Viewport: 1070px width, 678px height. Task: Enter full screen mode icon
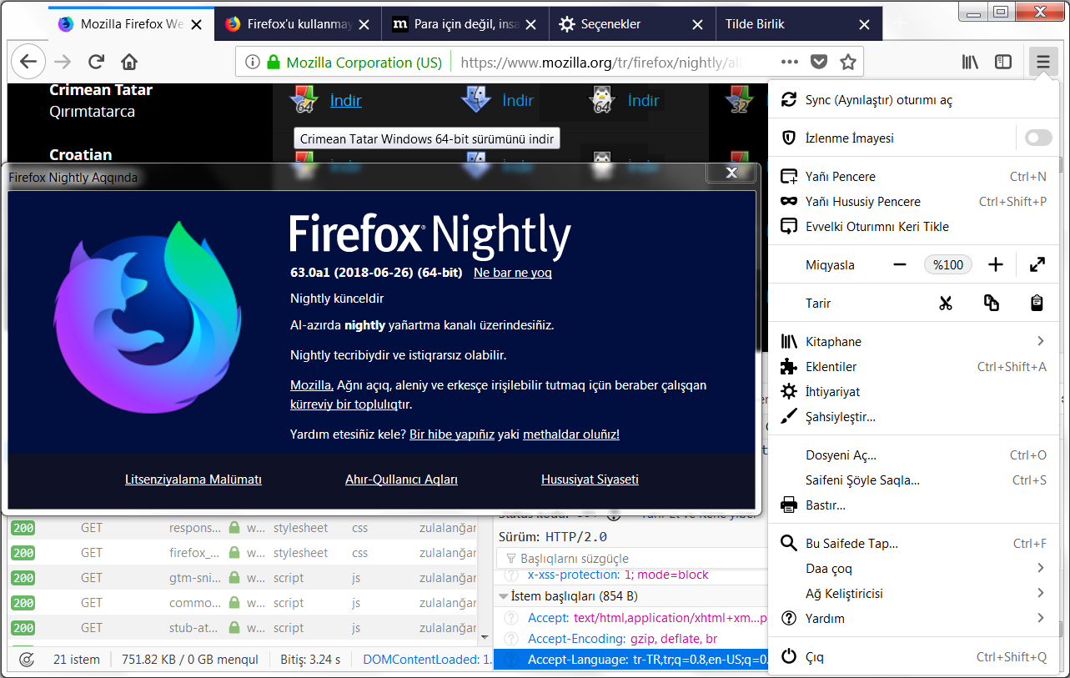1037,265
